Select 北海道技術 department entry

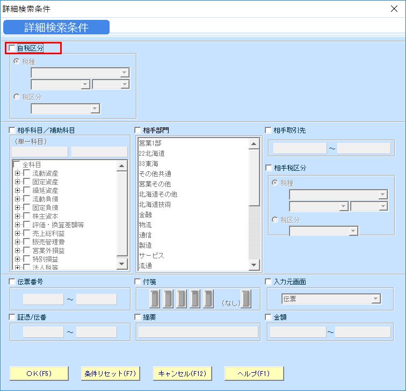click(193, 204)
